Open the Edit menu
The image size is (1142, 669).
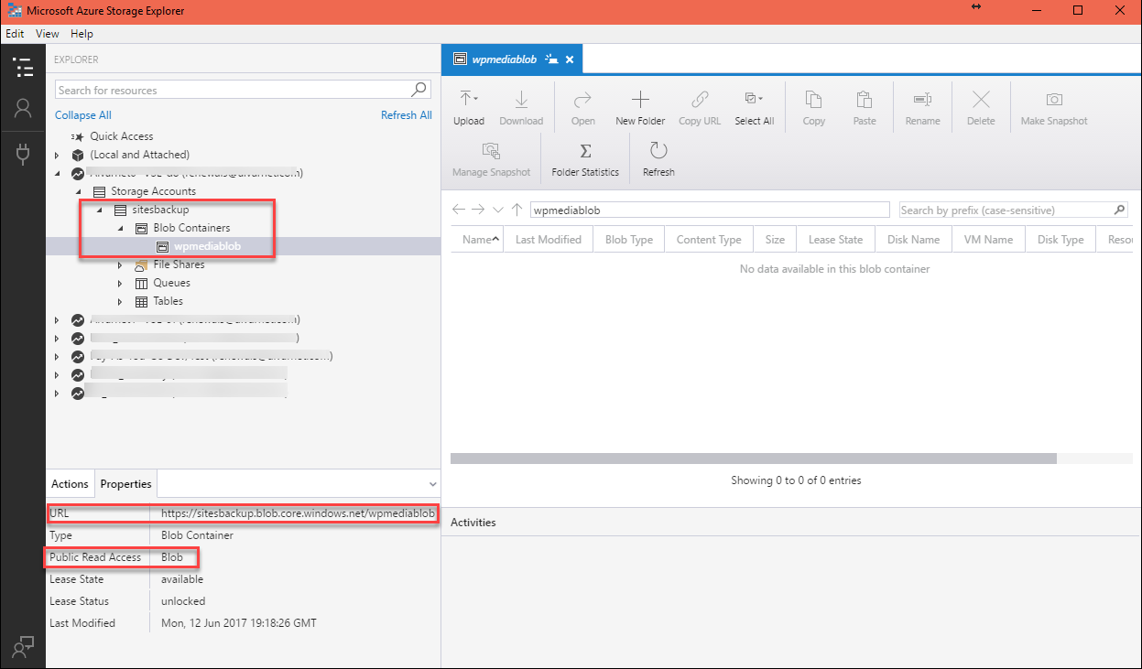click(15, 34)
